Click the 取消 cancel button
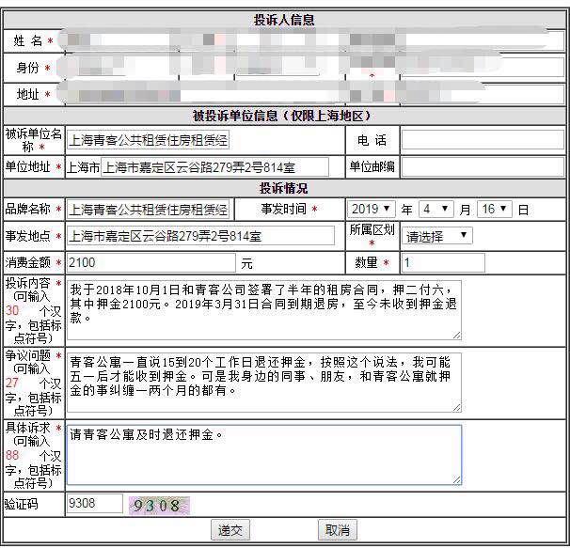The height and width of the screenshot is (548, 570). pyautogui.click(x=337, y=530)
